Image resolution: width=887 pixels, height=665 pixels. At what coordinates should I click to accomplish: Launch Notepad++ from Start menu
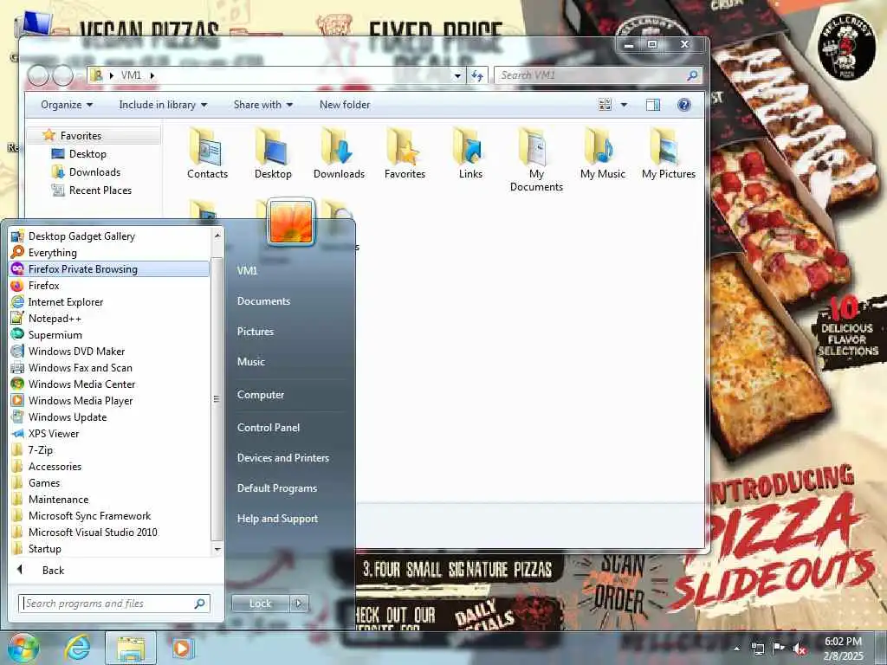point(109,318)
